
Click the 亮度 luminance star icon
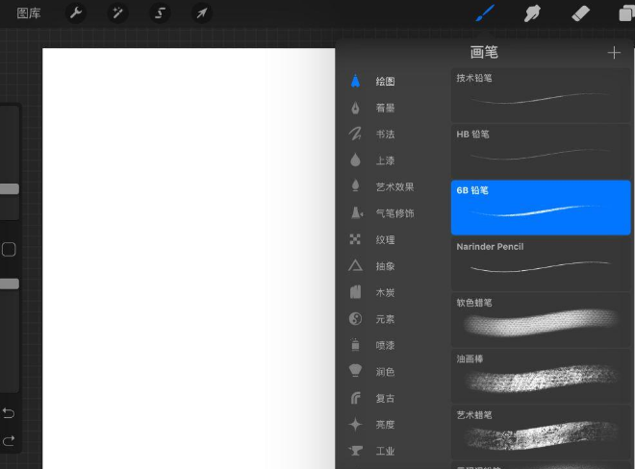pyautogui.click(x=355, y=424)
